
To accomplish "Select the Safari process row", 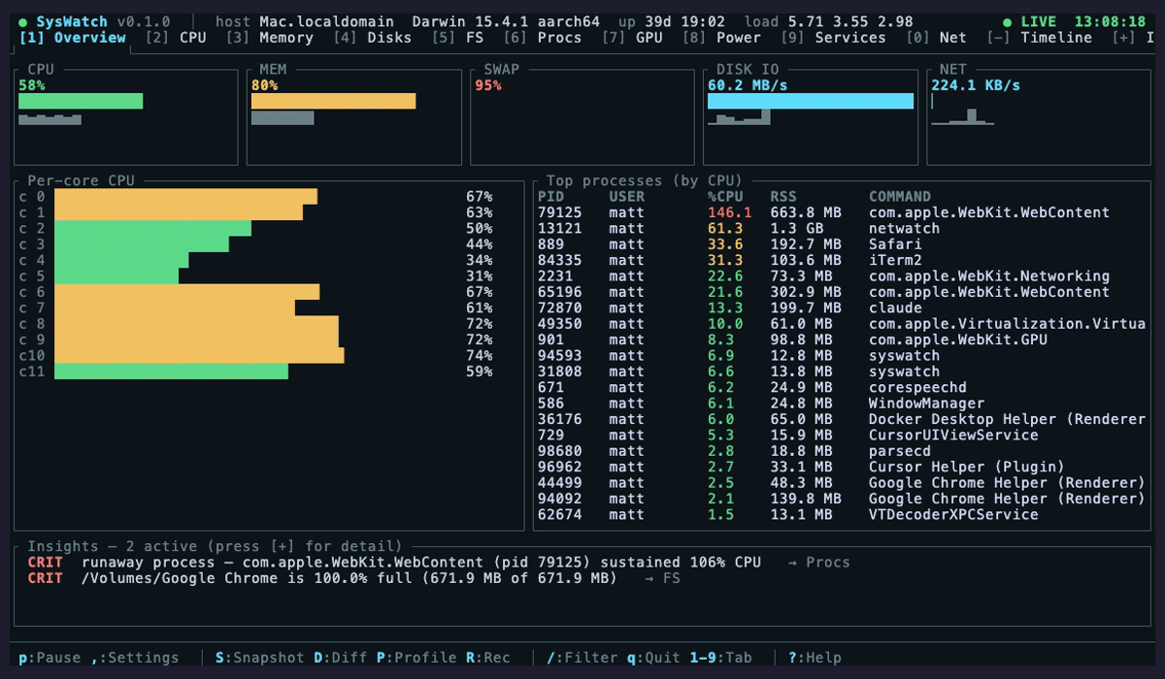I will tap(842, 244).
